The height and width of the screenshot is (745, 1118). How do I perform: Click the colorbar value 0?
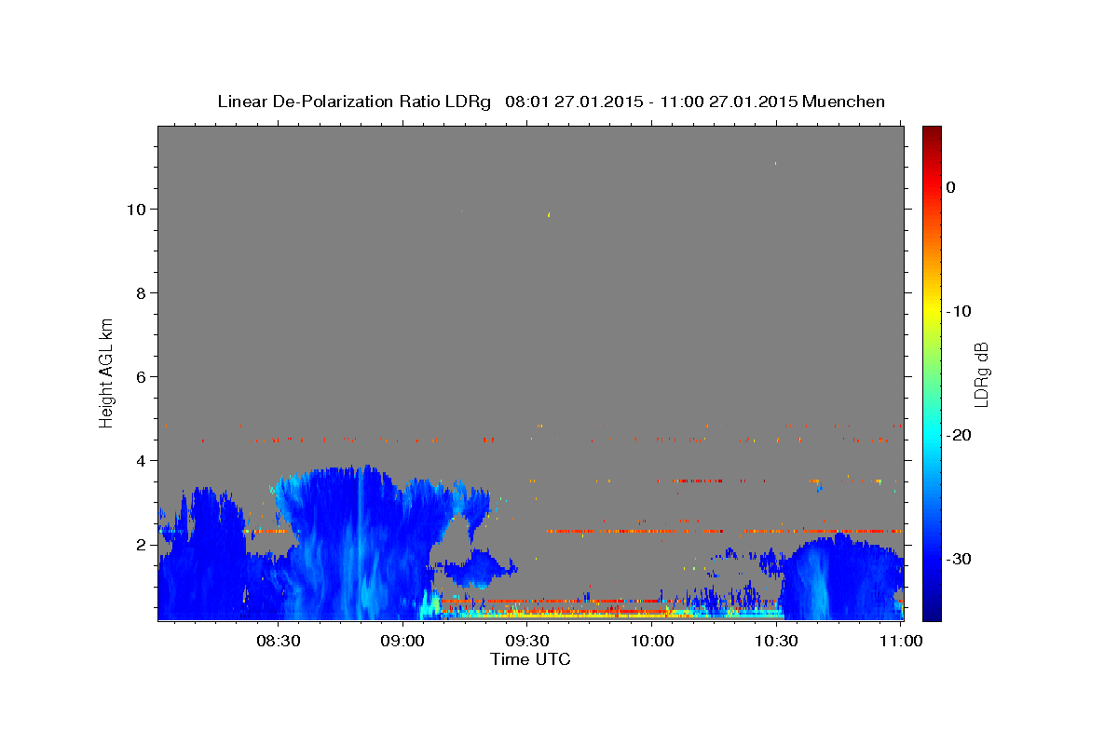tap(950, 187)
